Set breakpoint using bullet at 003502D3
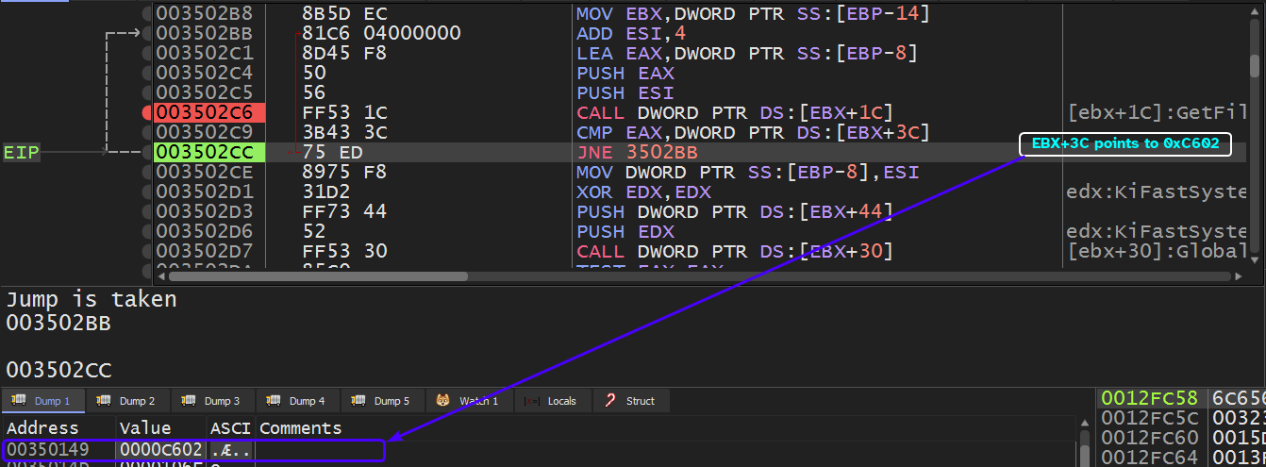1266x467 pixels. [147, 211]
